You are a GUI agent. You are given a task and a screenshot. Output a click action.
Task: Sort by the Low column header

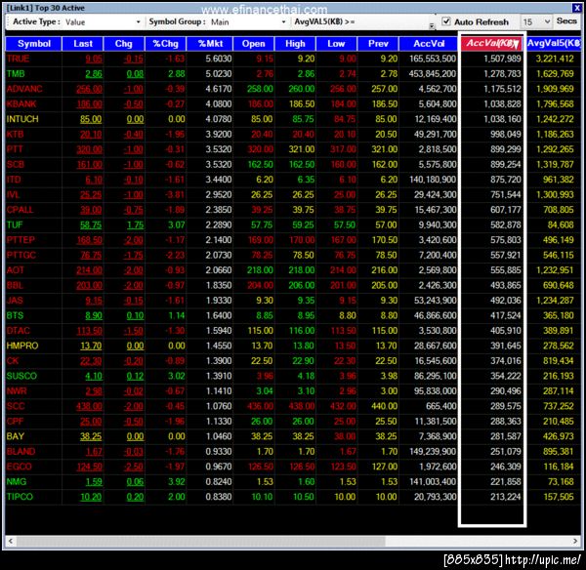pyautogui.click(x=336, y=44)
